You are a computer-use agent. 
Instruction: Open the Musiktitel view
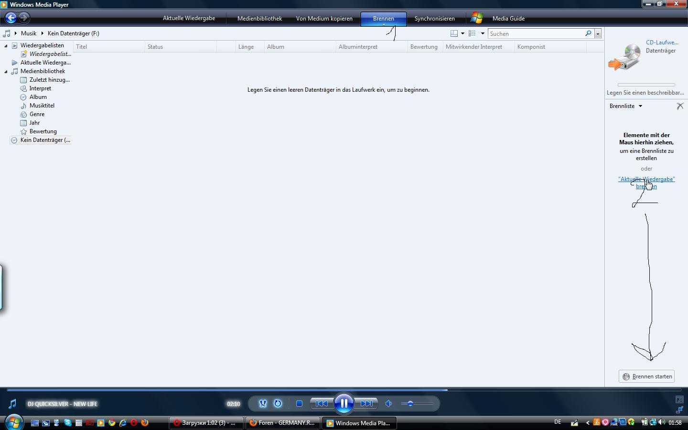(x=42, y=106)
